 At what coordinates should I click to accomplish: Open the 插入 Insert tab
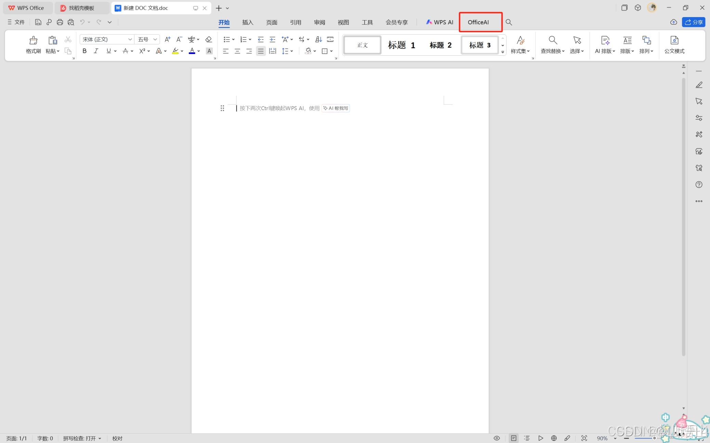pyautogui.click(x=248, y=22)
